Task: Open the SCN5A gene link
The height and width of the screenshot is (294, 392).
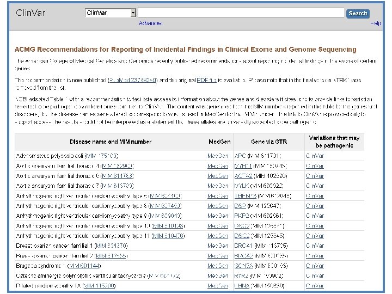Action: pos(243,266)
